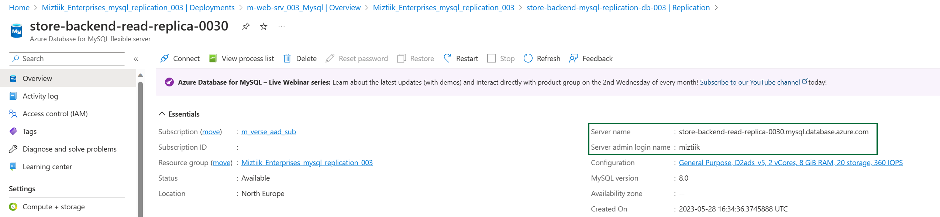Click View process list button
This screenshot has height=217, width=940.
[x=242, y=58]
